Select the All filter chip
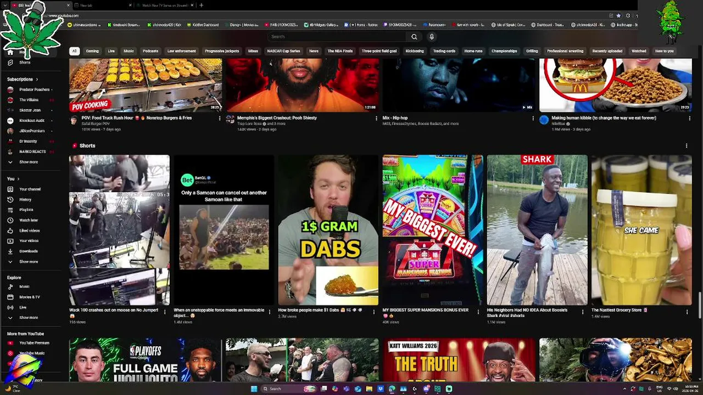Viewport: 703px width, 395px height. [74, 51]
